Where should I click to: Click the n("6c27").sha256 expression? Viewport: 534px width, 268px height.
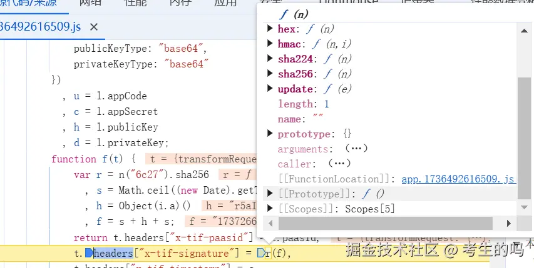tap(163, 174)
